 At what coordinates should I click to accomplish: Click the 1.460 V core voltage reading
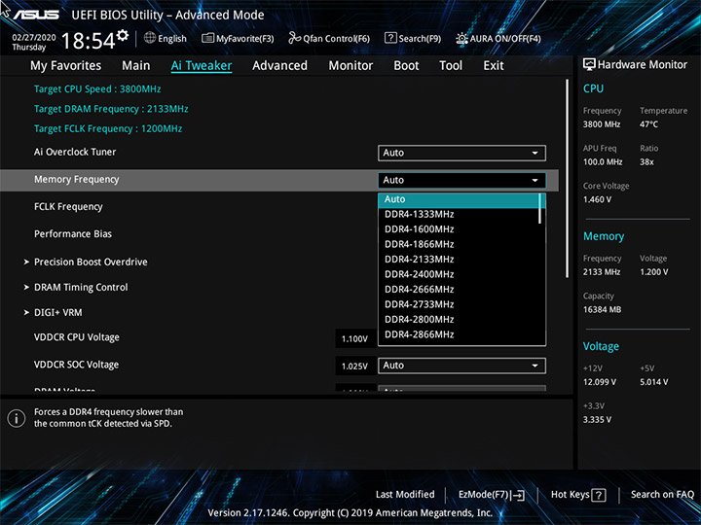tap(597, 199)
